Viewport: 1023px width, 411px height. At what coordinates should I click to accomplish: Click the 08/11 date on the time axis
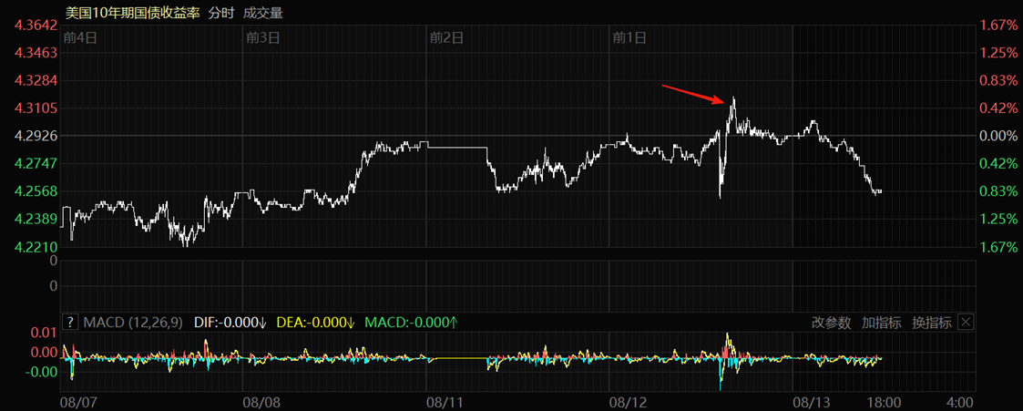pyautogui.click(x=444, y=401)
